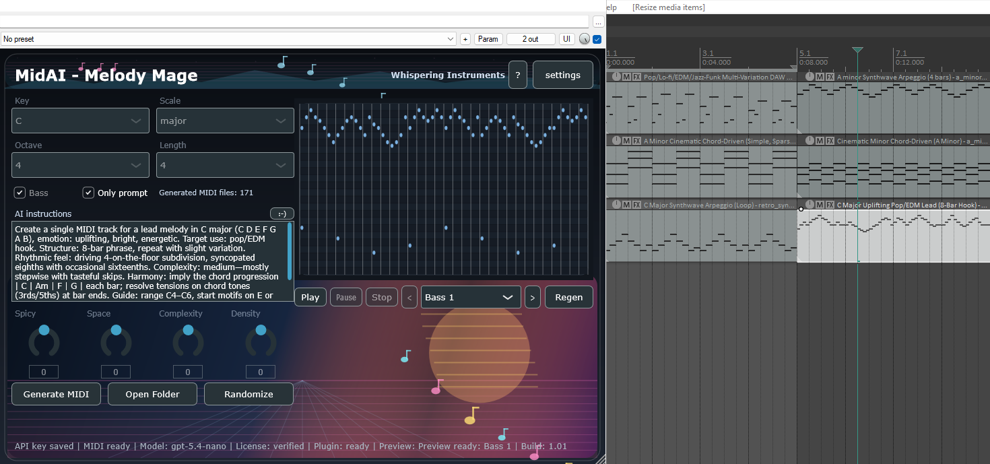Open the plugin settings button

563,75
